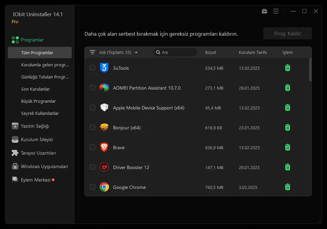Tick the Google Chrome checkbox
The height and width of the screenshot is (229, 327).
coord(93,187)
